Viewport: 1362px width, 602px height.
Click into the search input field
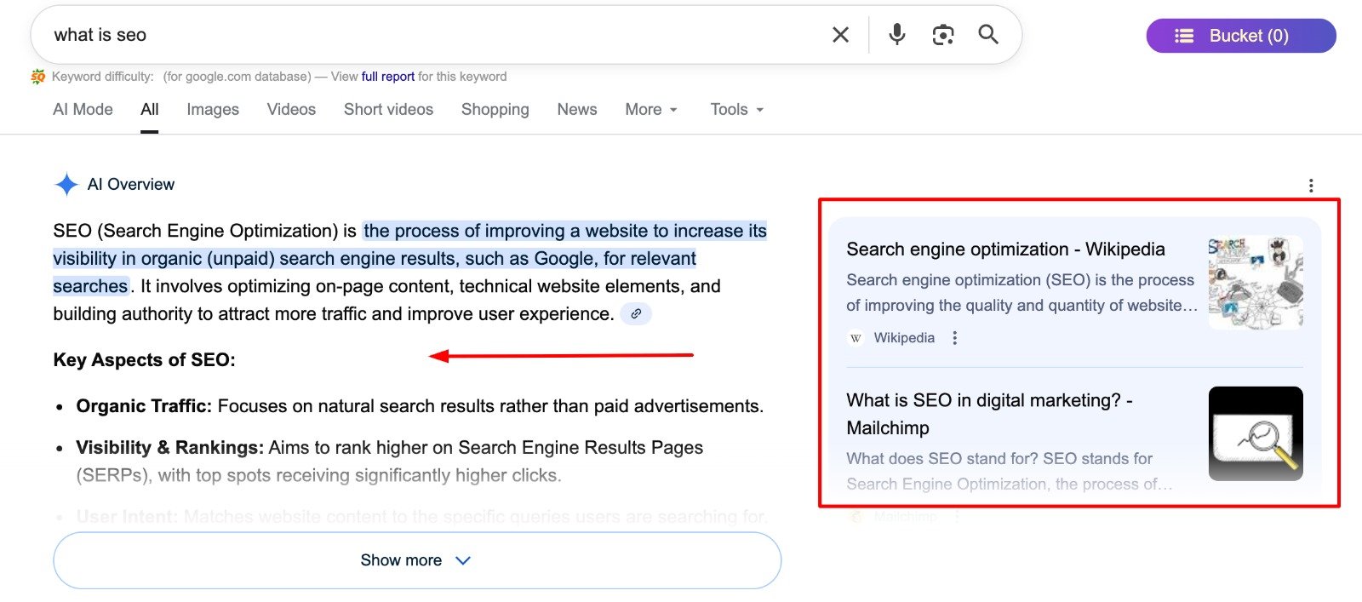(x=426, y=35)
